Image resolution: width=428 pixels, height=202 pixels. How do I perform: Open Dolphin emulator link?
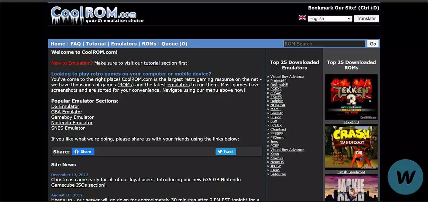click(277, 101)
